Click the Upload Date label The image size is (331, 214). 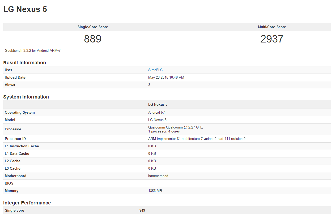pos(15,78)
